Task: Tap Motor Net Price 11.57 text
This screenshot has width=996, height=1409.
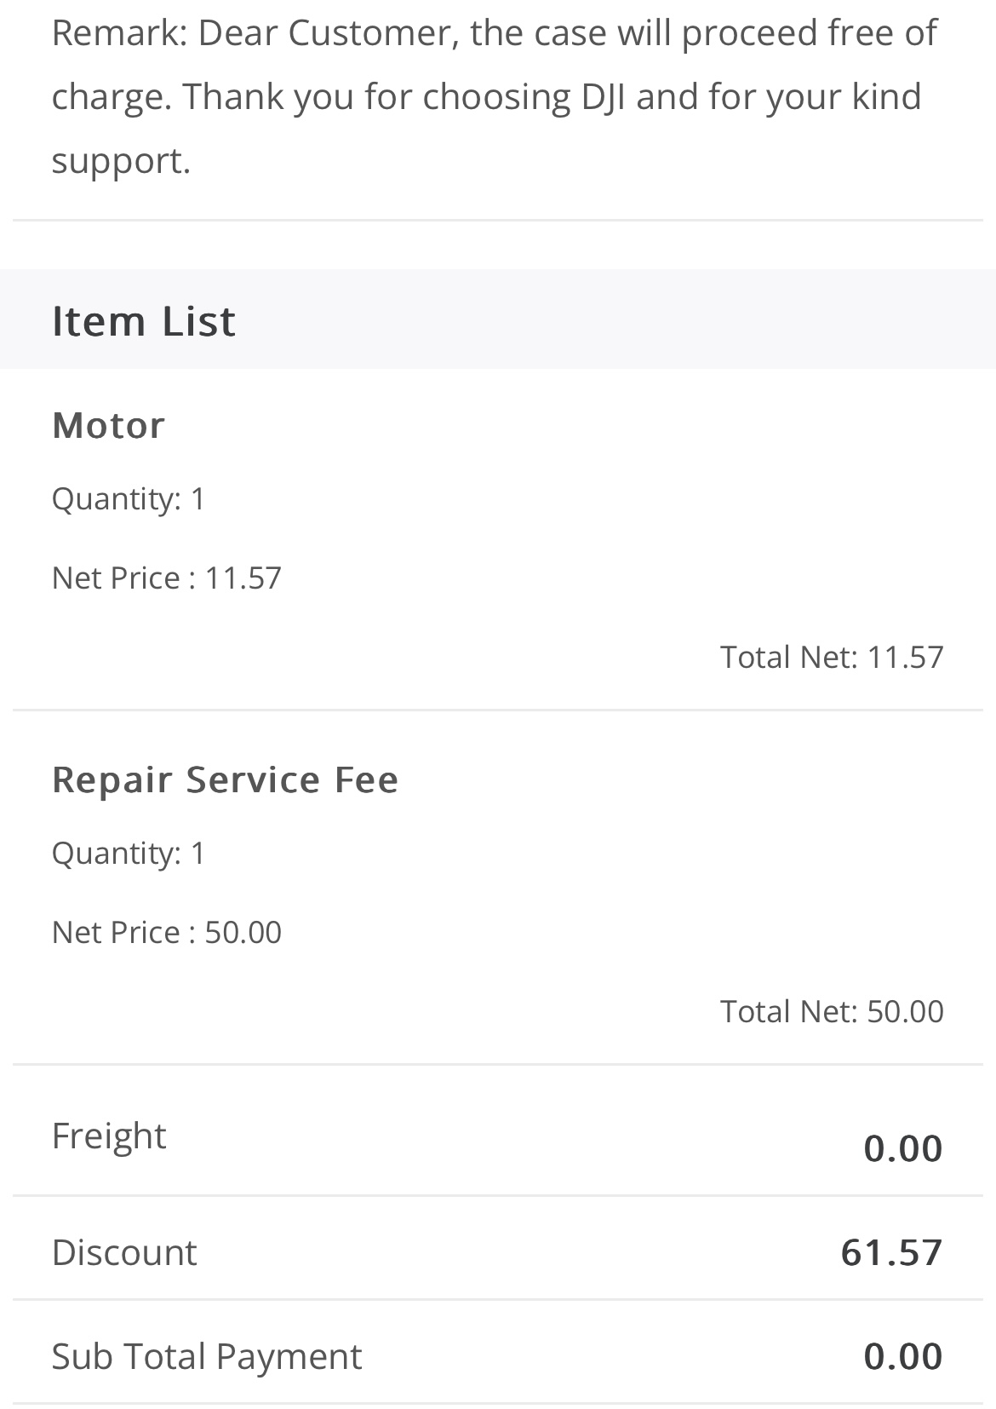Action: [x=166, y=578]
